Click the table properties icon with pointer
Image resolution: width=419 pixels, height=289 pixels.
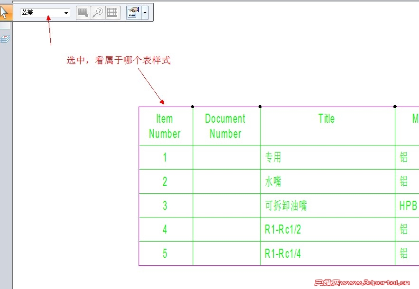[x=84, y=12]
